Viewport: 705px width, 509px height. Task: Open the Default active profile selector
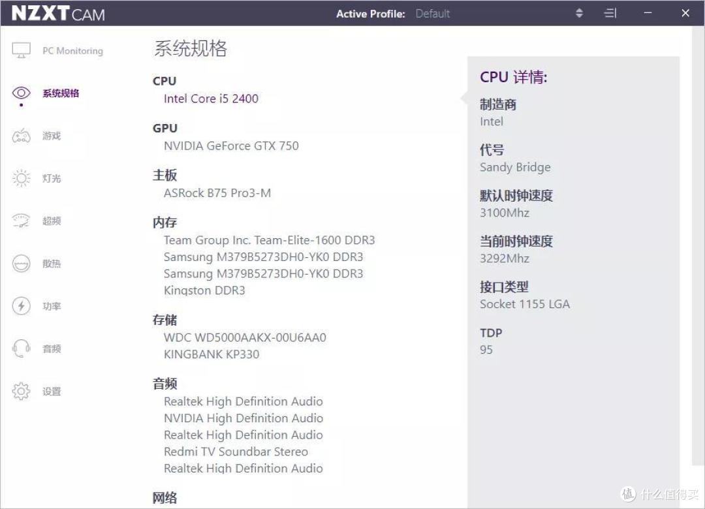click(433, 14)
